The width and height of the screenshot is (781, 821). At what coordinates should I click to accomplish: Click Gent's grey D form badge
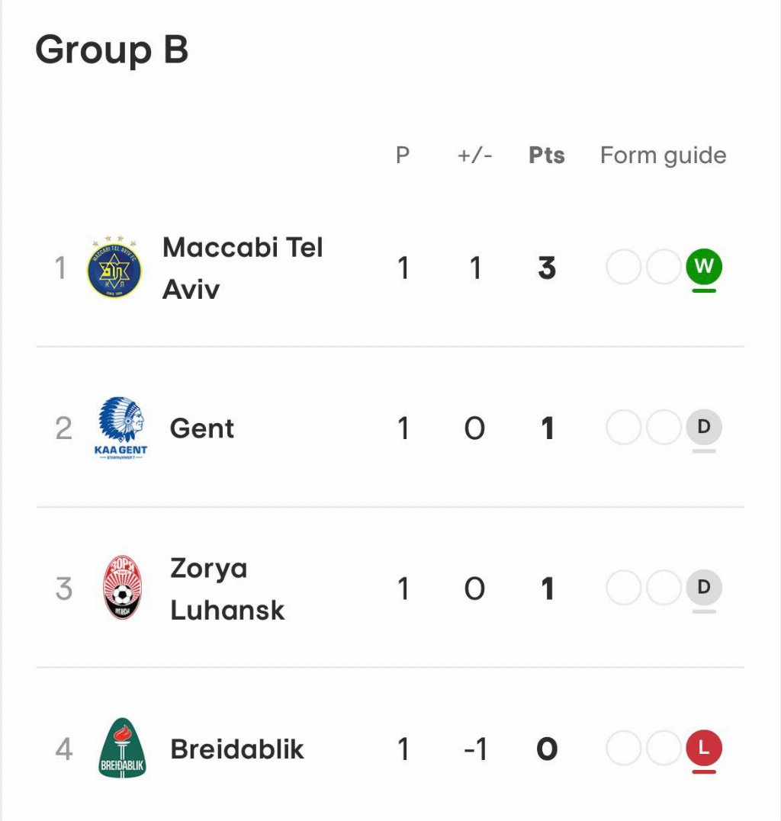[703, 428]
